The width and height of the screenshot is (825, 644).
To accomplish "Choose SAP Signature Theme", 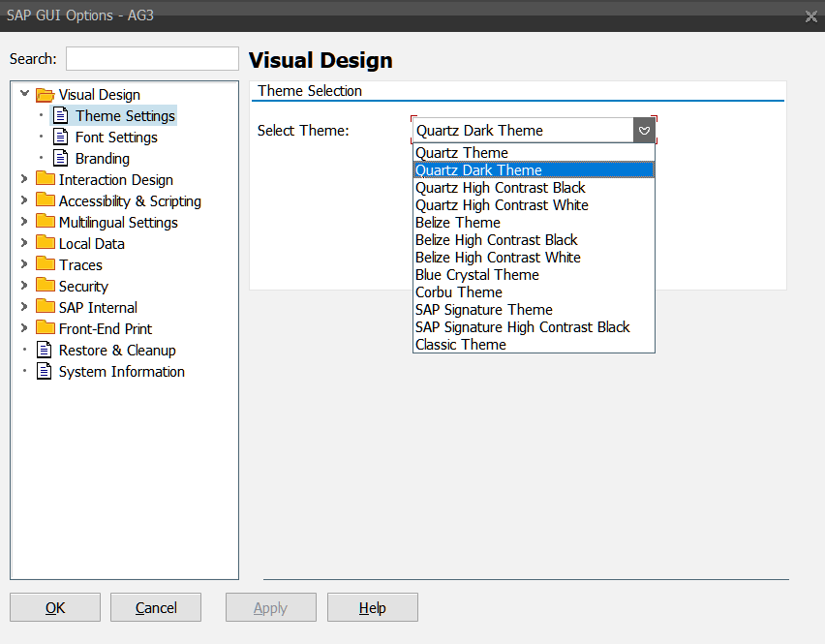I will click(534, 309).
